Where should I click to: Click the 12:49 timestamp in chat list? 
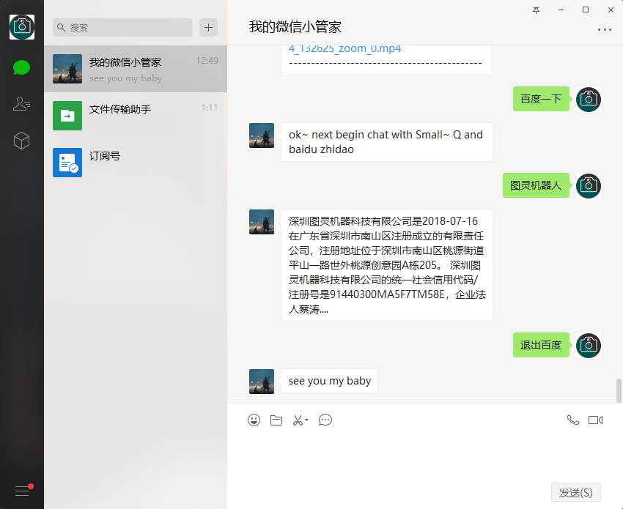pos(207,61)
